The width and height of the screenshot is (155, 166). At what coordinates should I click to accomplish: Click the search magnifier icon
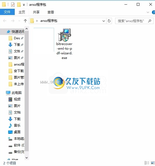[150, 21]
